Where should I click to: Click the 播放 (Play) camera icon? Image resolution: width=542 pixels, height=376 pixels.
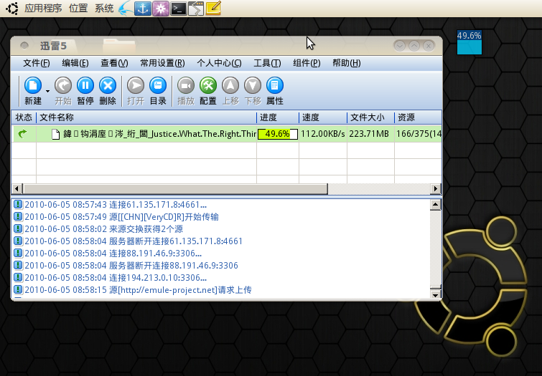186,86
